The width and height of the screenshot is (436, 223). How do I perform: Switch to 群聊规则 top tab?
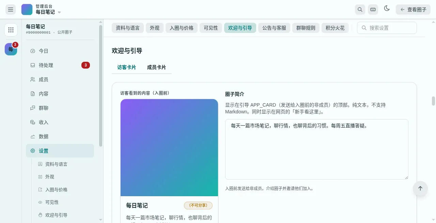[306, 28]
